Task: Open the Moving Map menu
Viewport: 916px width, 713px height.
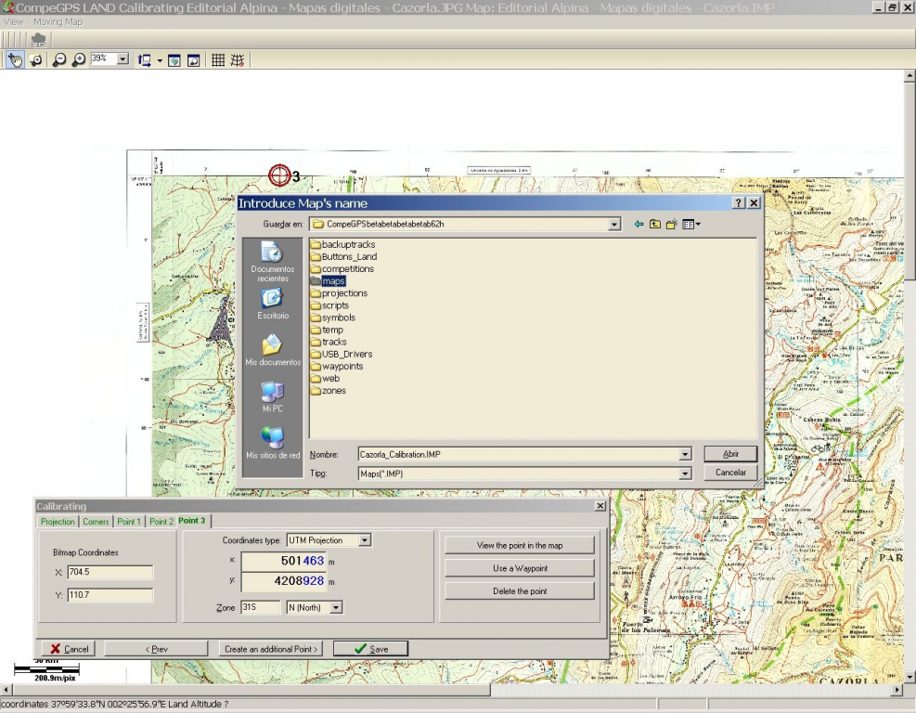Action: 58,21
